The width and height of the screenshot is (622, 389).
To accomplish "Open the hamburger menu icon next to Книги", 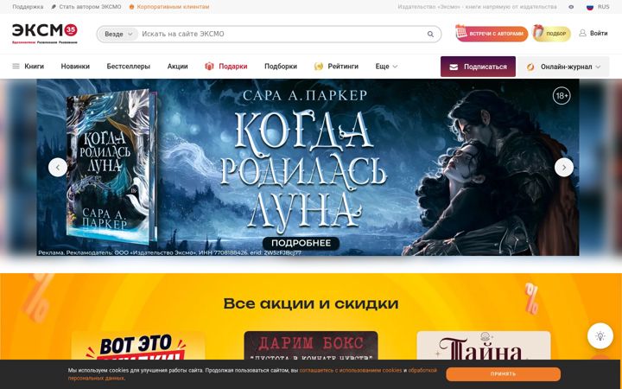I will [x=16, y=67].
